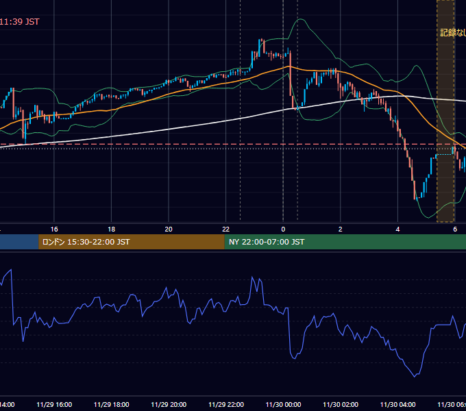The height and width of the screenshot is (411, 466).
Task: Click the 11/30 00:00 date label
Action: (x=283, y=405)
